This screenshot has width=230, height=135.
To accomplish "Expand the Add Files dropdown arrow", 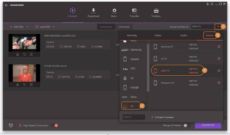I will pos(27,27).
